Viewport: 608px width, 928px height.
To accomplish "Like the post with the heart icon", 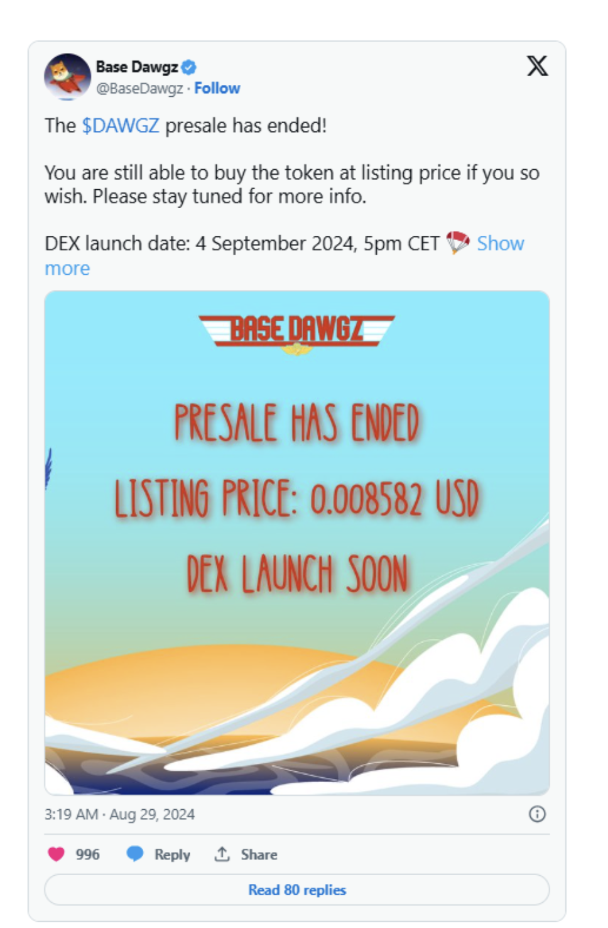I will [57, 854].
